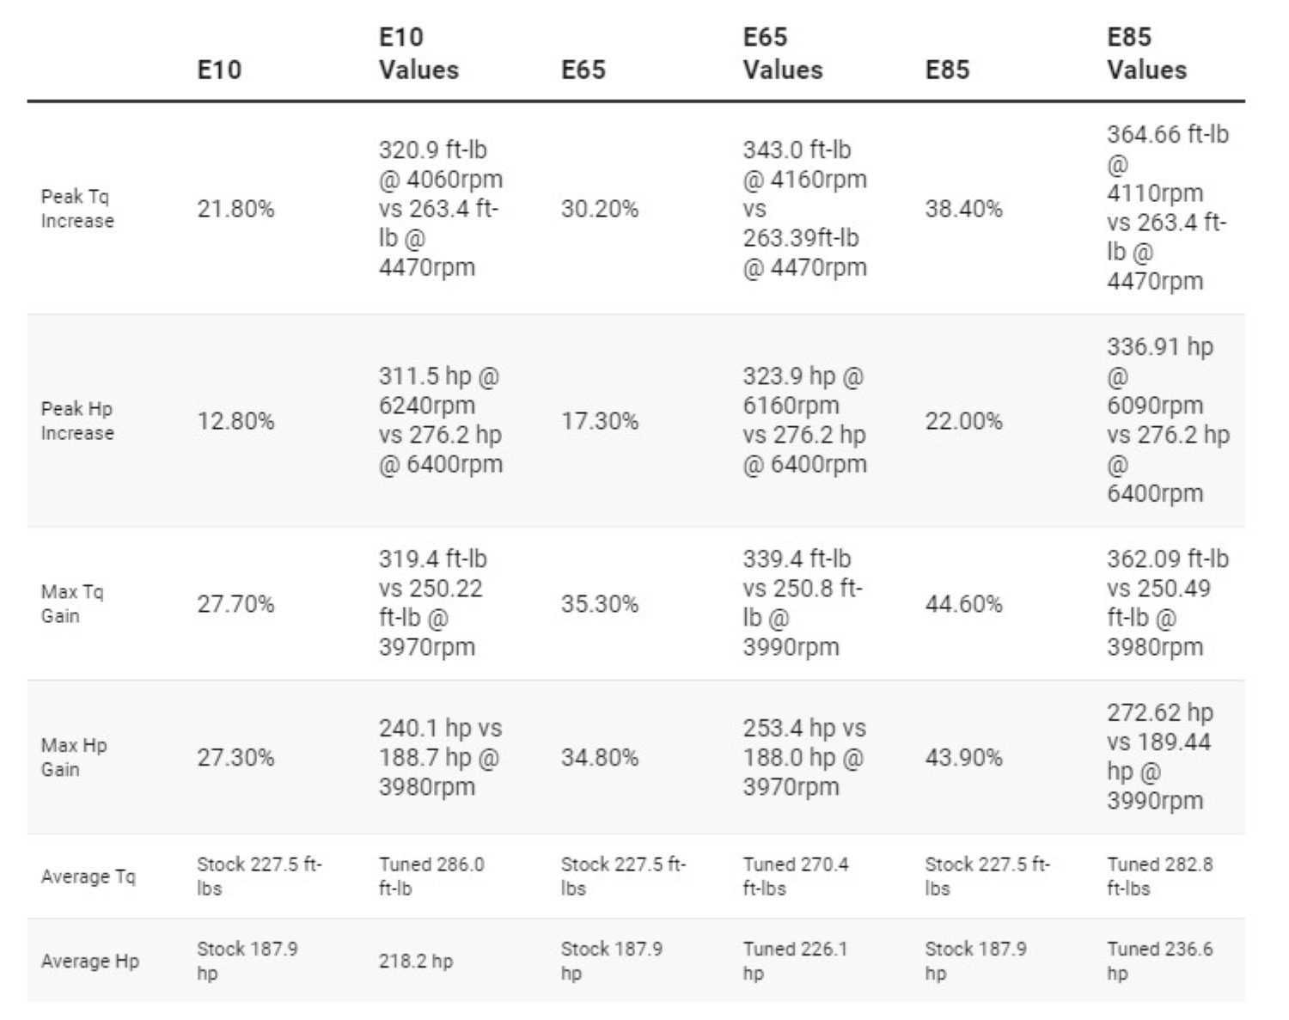Click the Average Hp row label
1289x1020 pixels.
(90, 962)
